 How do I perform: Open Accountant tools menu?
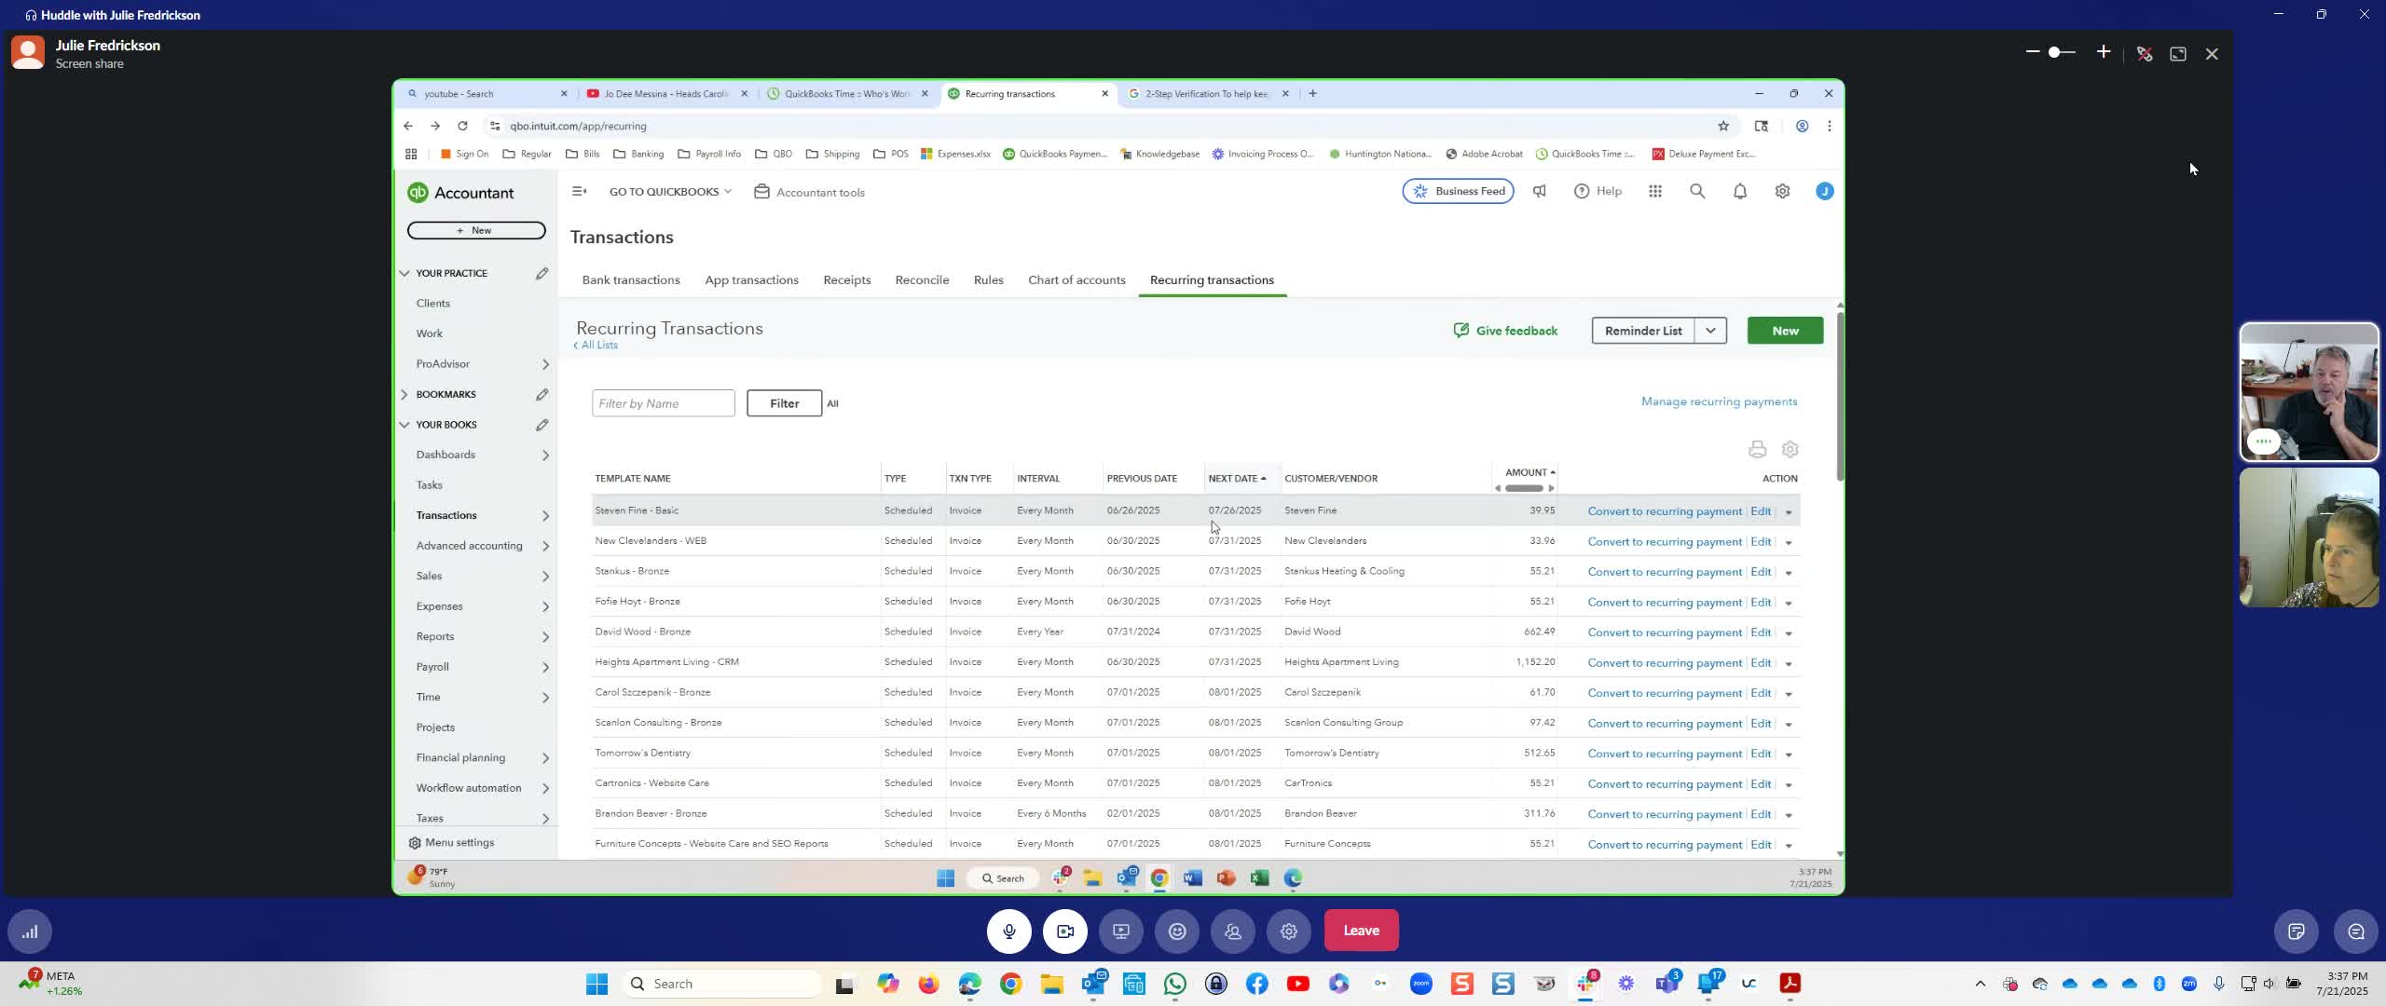click(809, 192)
